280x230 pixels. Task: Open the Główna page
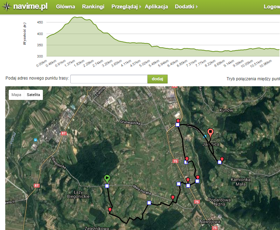click(65, 7)
